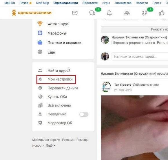
Task: Open the ВКонтакте top link
Action: (x=90, y=3)
